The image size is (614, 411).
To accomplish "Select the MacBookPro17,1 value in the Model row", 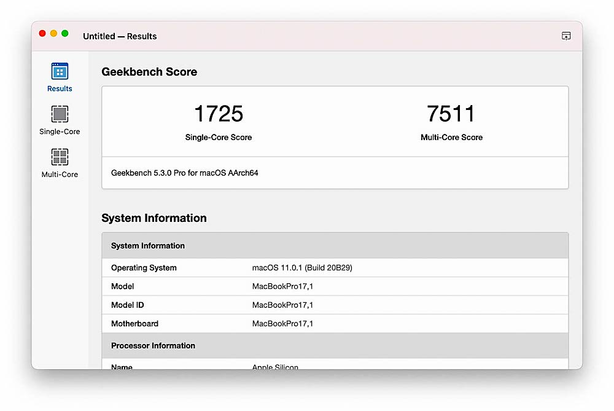I will (282, 286).
